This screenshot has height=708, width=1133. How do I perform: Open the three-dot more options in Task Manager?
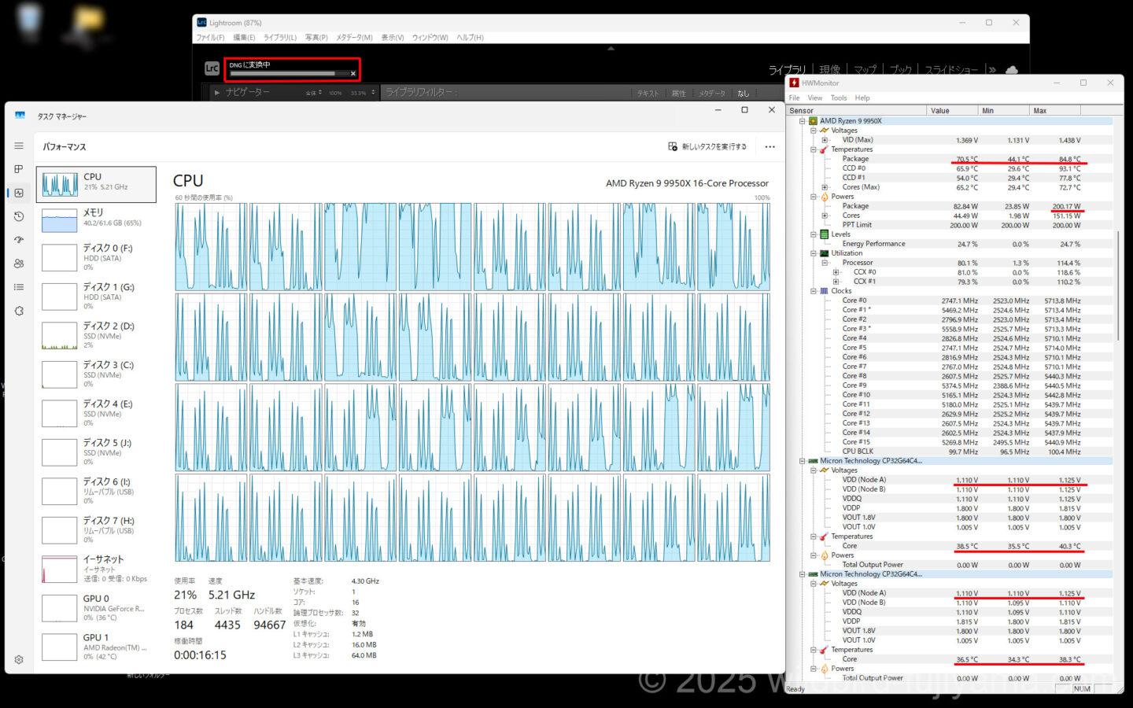click(769, 146)
